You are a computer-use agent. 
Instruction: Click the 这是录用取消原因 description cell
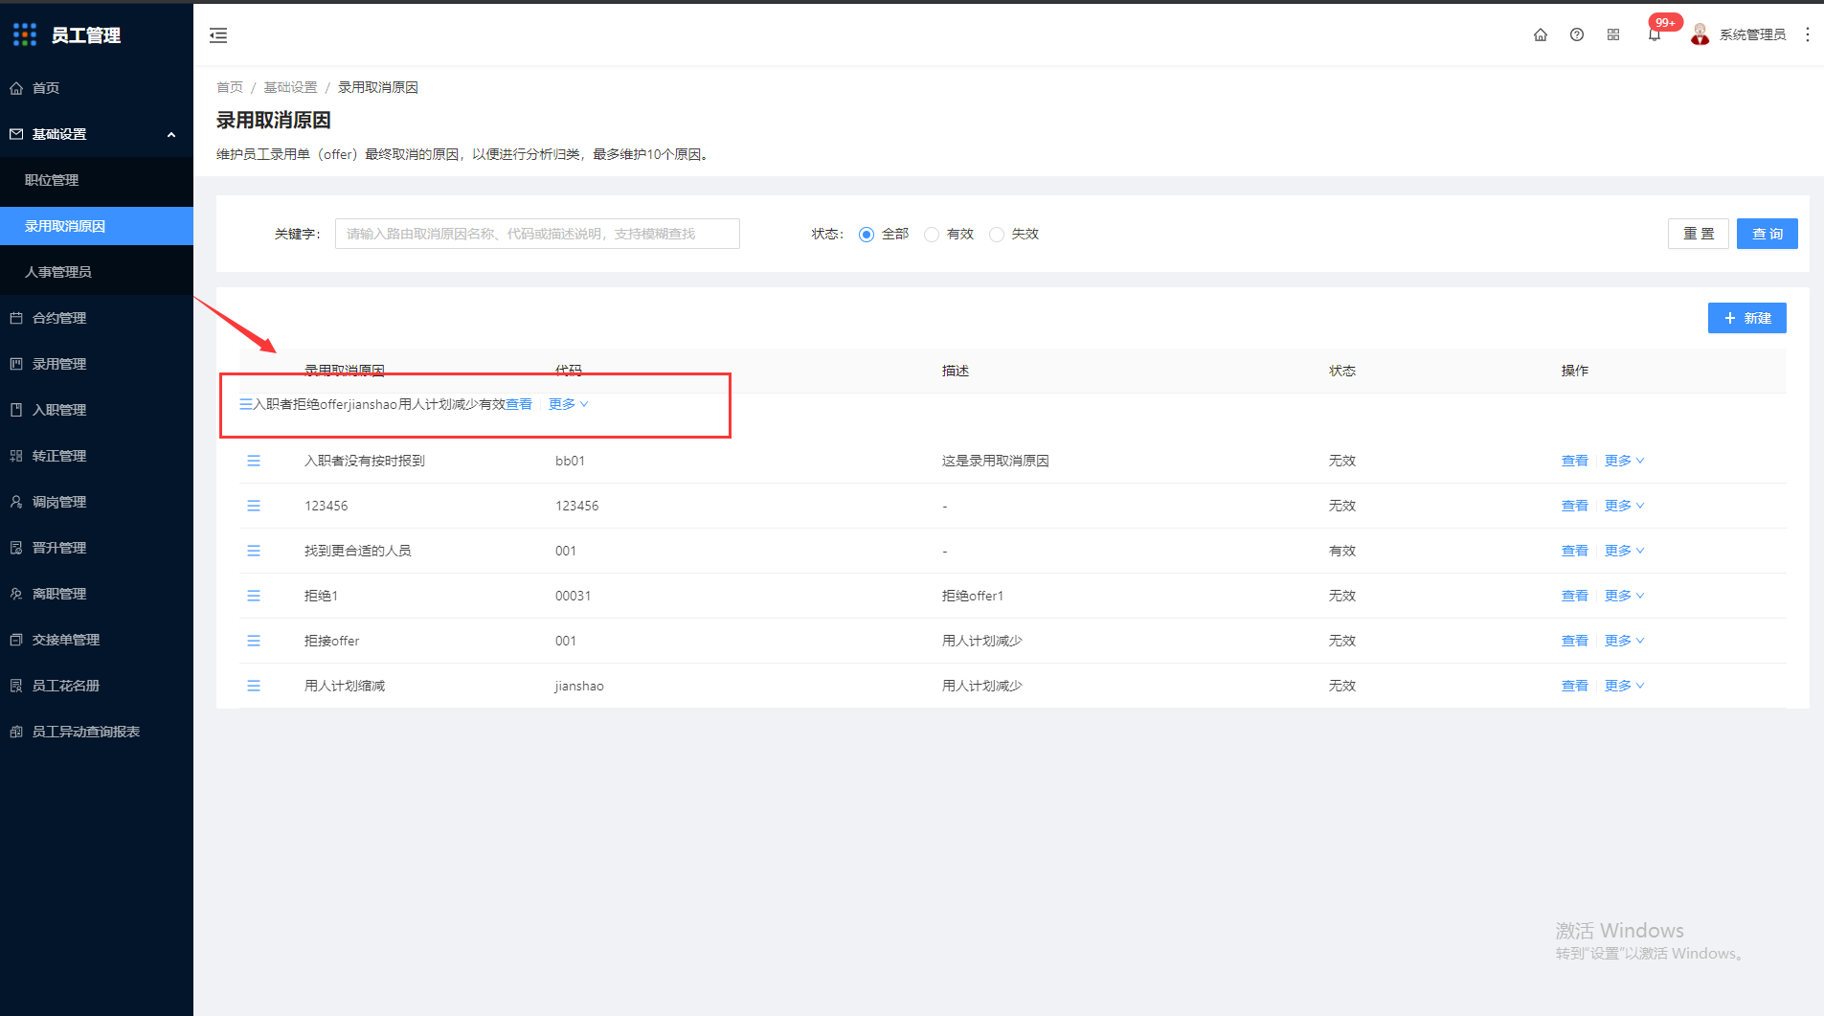(996, 461)
